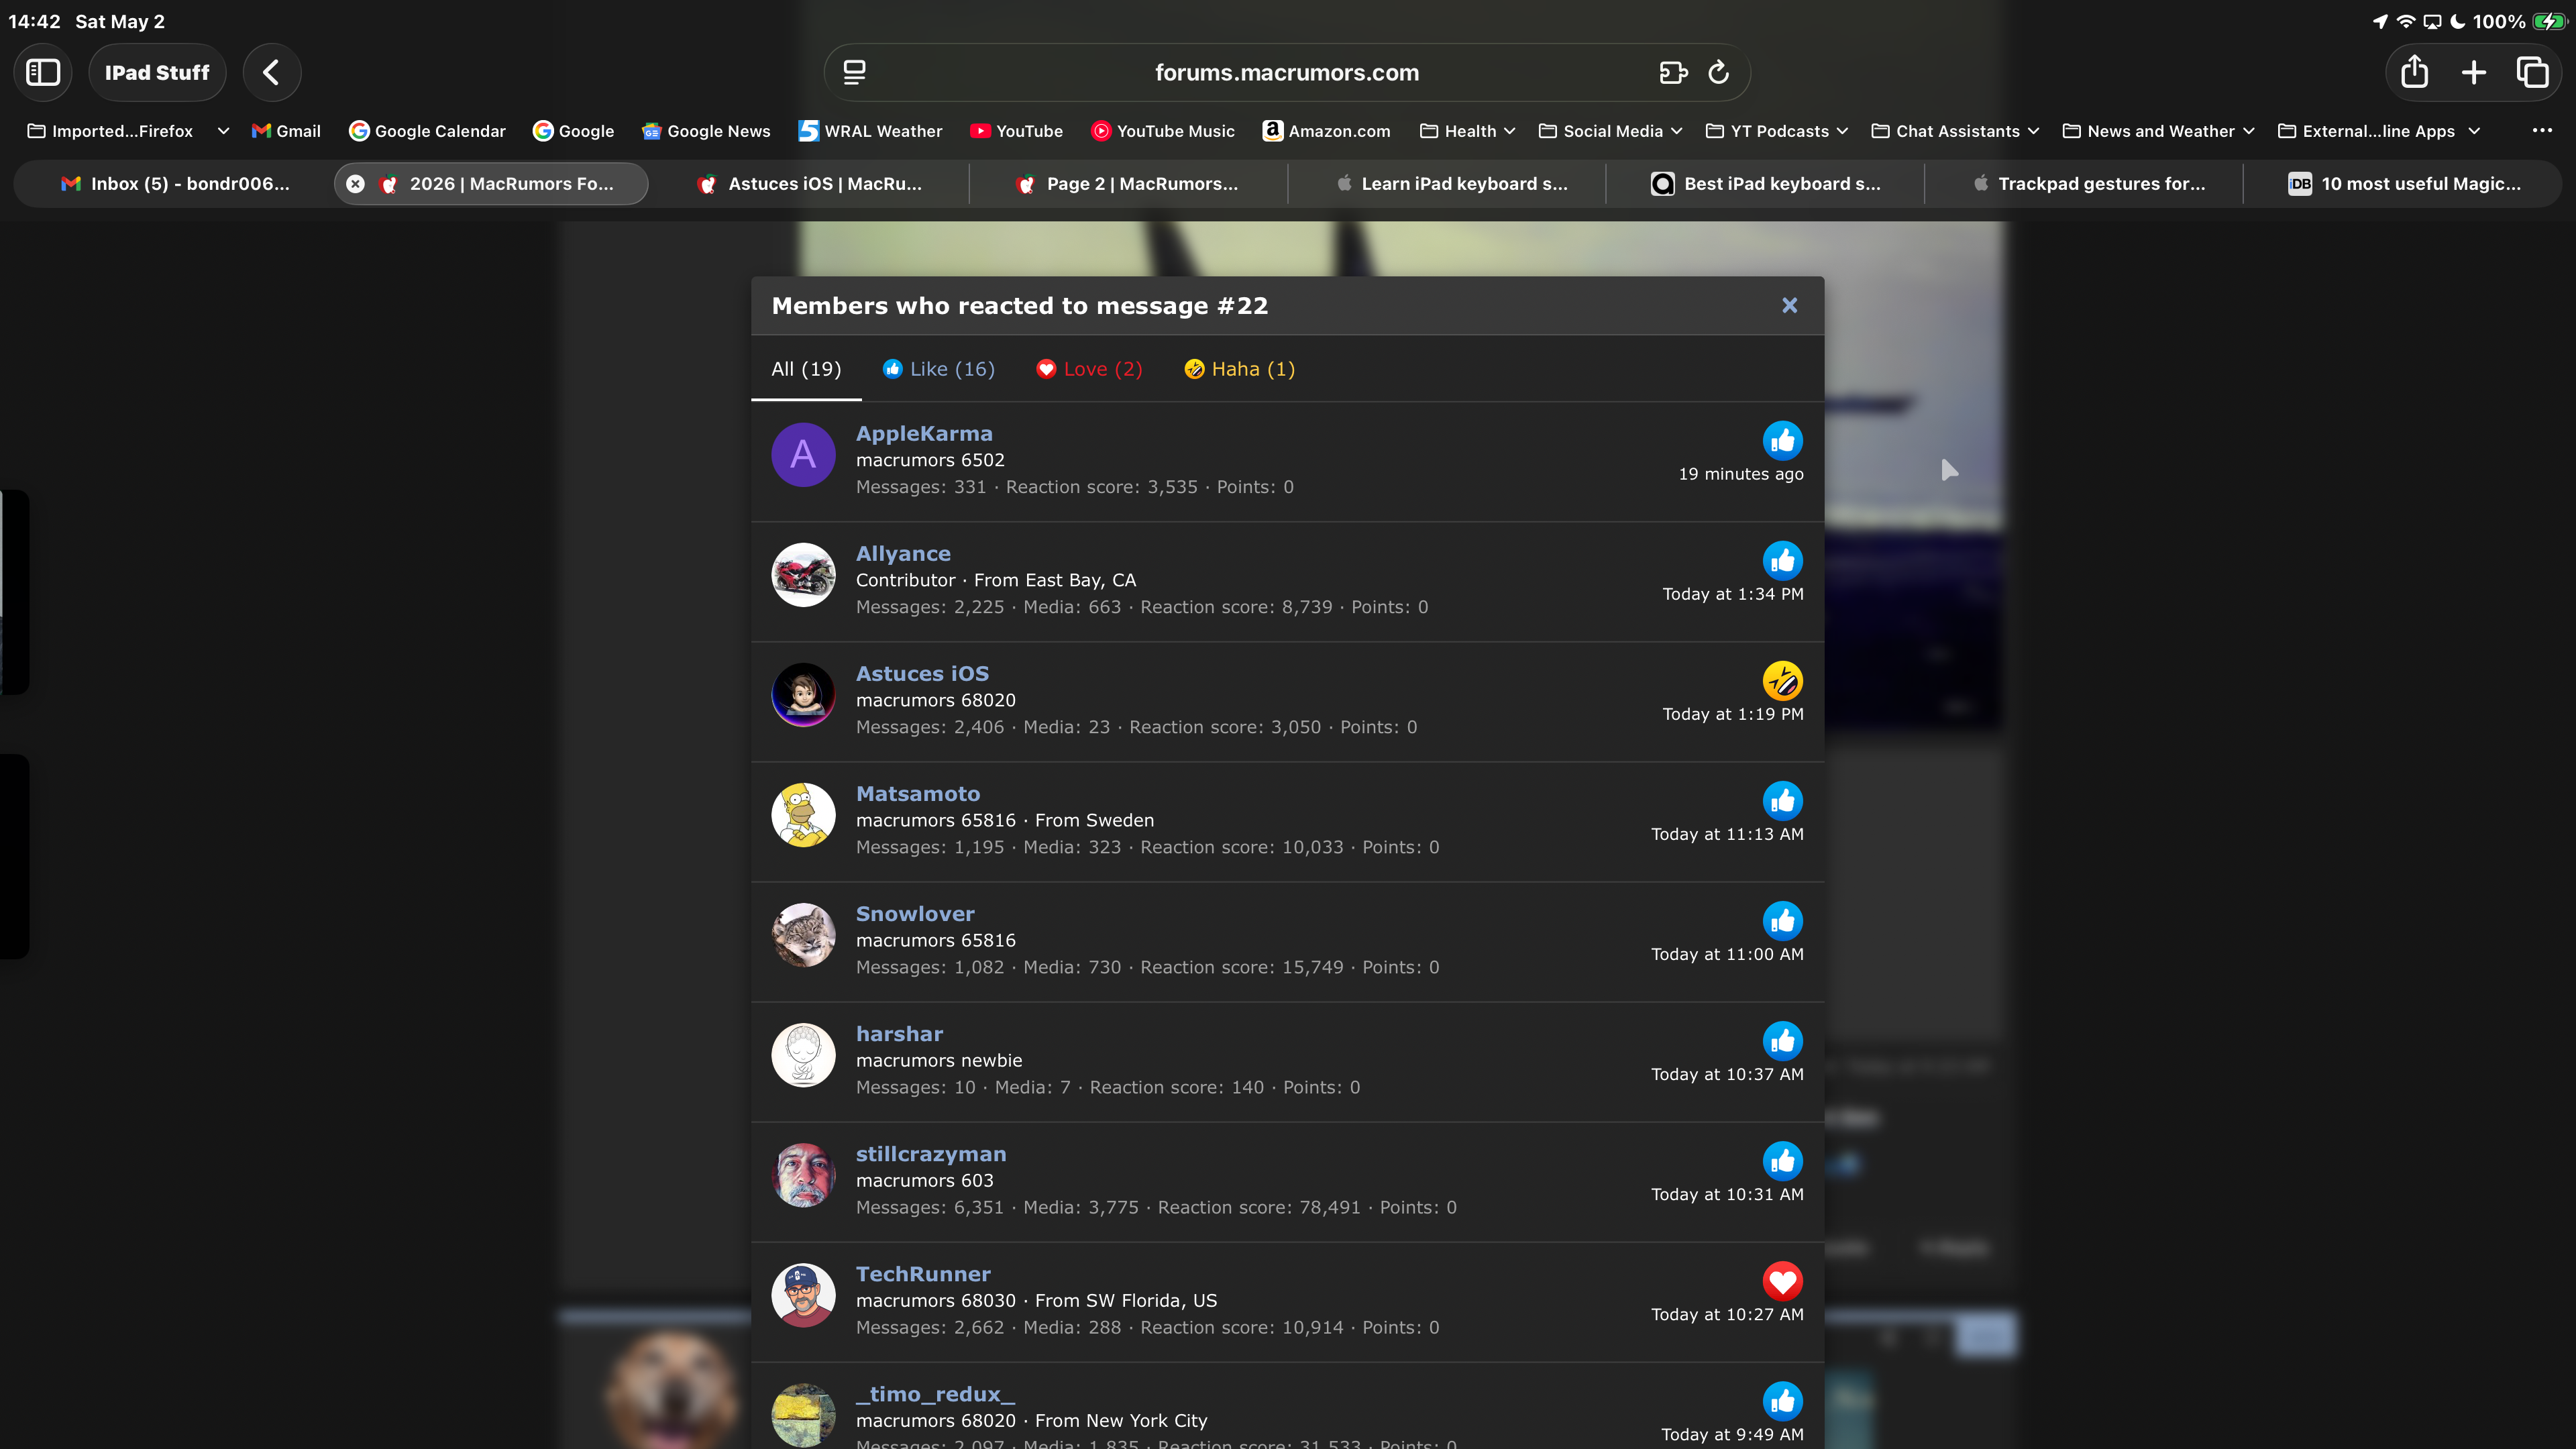The height and width of the screenshot is (1449, 2576).
Task: Open stillcrazyman's profile link
Action: coord(931,1153)
